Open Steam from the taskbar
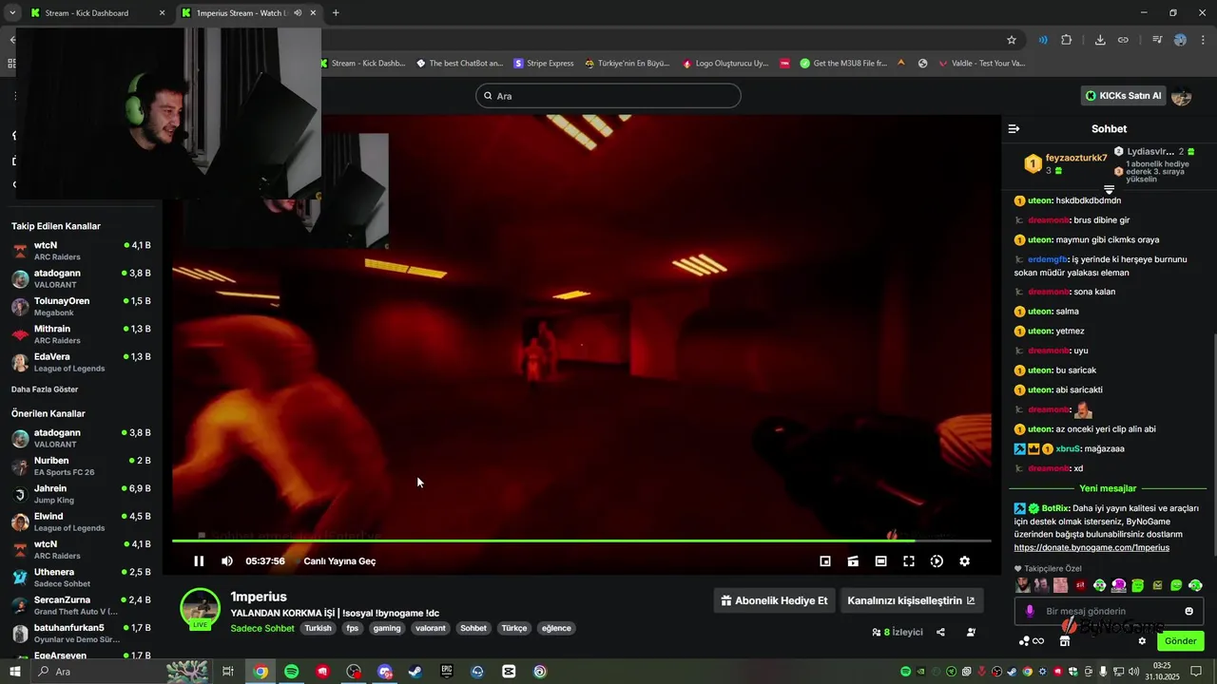Image resolution: width=1217 pixels, height=684 pixels. (415, 672)
